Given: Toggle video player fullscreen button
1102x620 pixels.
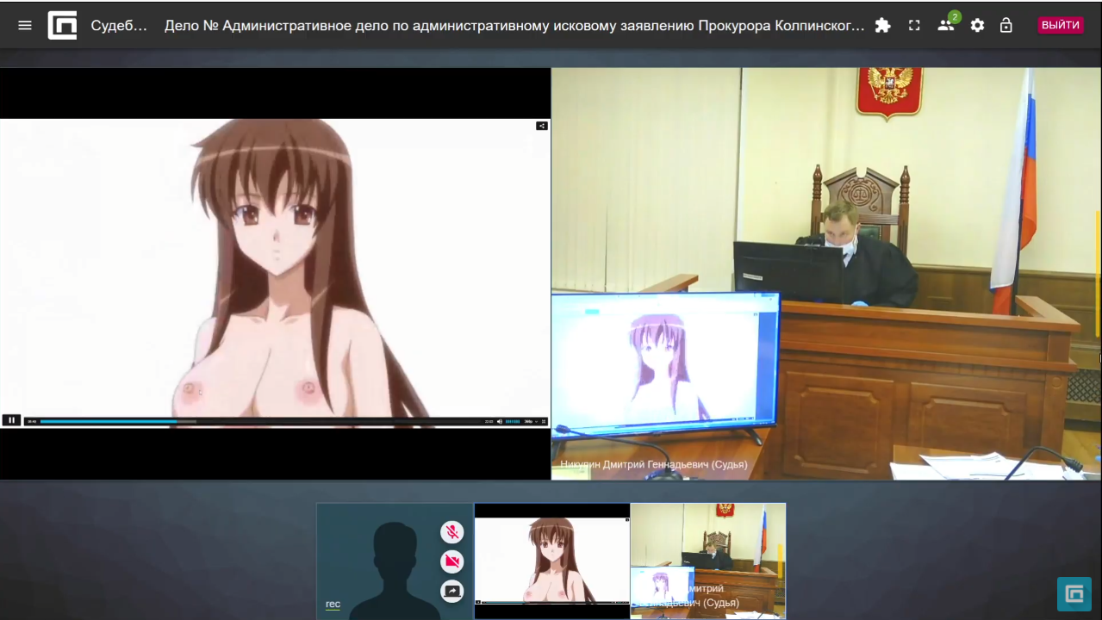Looking at the screenshot, I should pos(545,421).
